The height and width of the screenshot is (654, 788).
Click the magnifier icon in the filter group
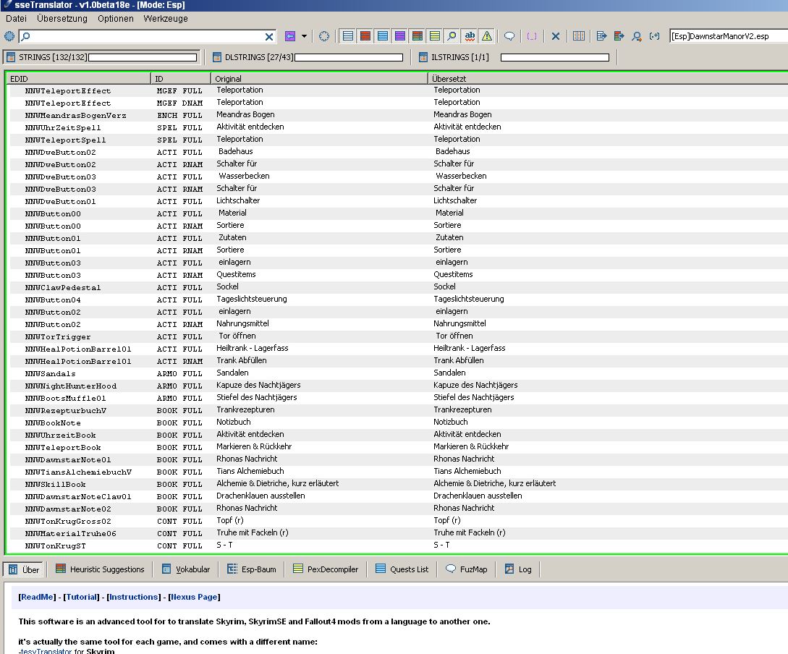click(x=452, y=36)
